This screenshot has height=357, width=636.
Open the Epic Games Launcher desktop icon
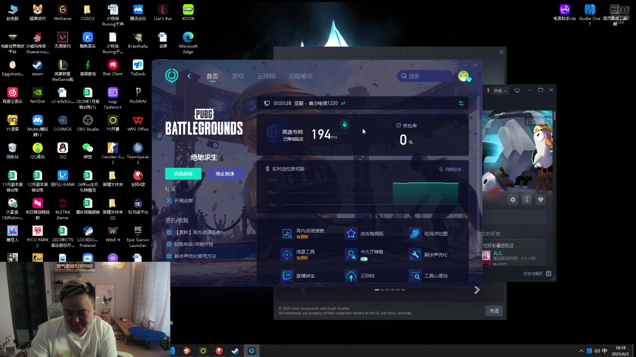pos(138,237)
